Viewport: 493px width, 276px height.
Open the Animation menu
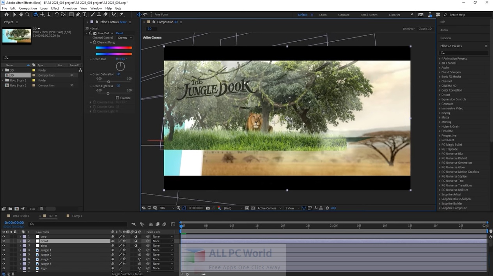click(x=70, y=8)
